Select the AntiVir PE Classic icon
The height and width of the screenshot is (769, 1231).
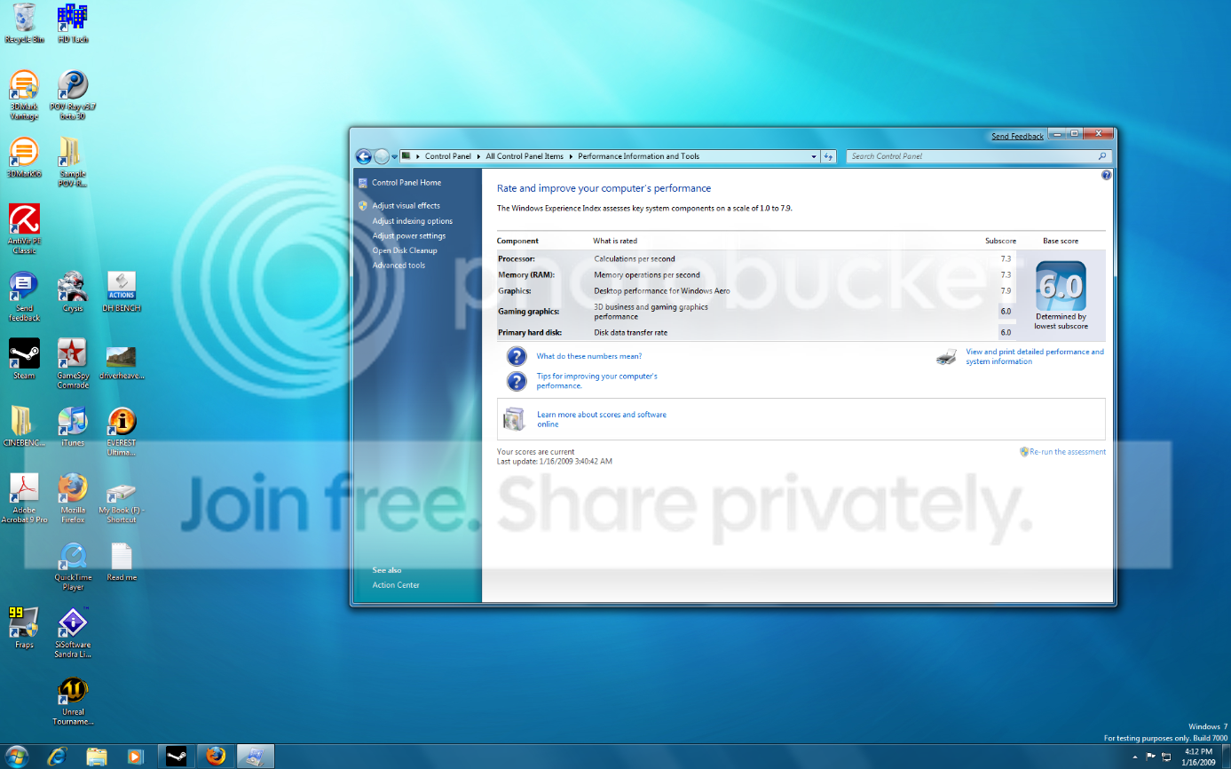tap(24, 230)
